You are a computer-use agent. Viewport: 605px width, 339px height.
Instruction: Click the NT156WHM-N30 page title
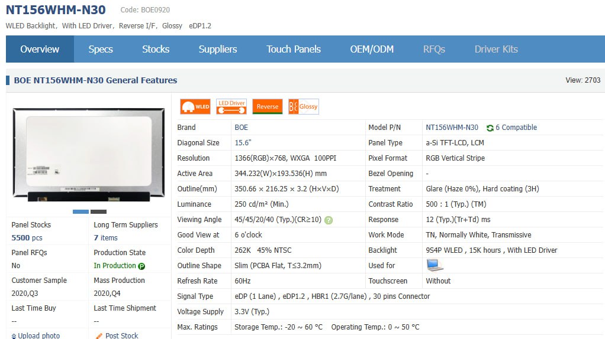click(x=56, y=9)
